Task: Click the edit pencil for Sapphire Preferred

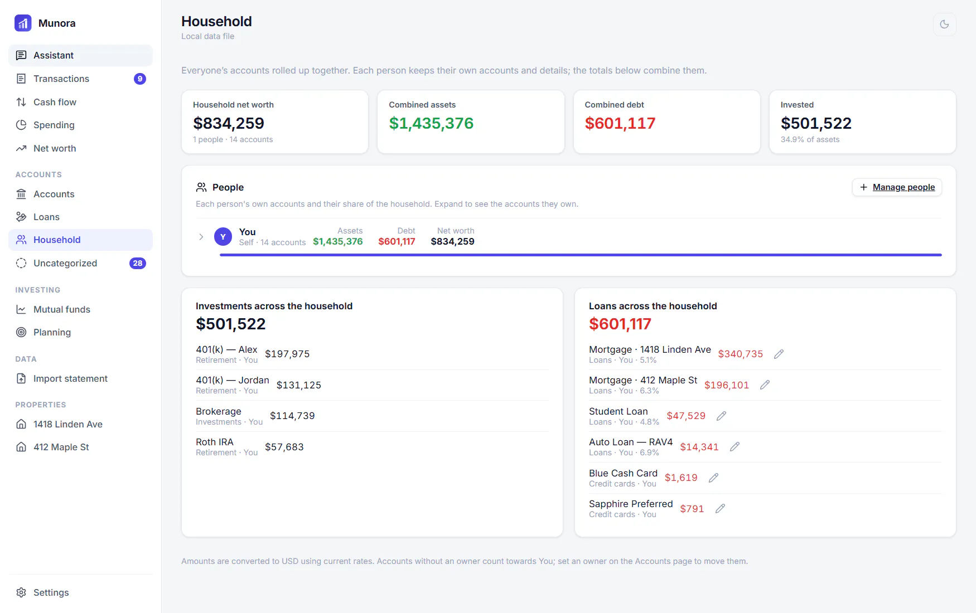Action: pyautogui.click(x=720, y=509)
